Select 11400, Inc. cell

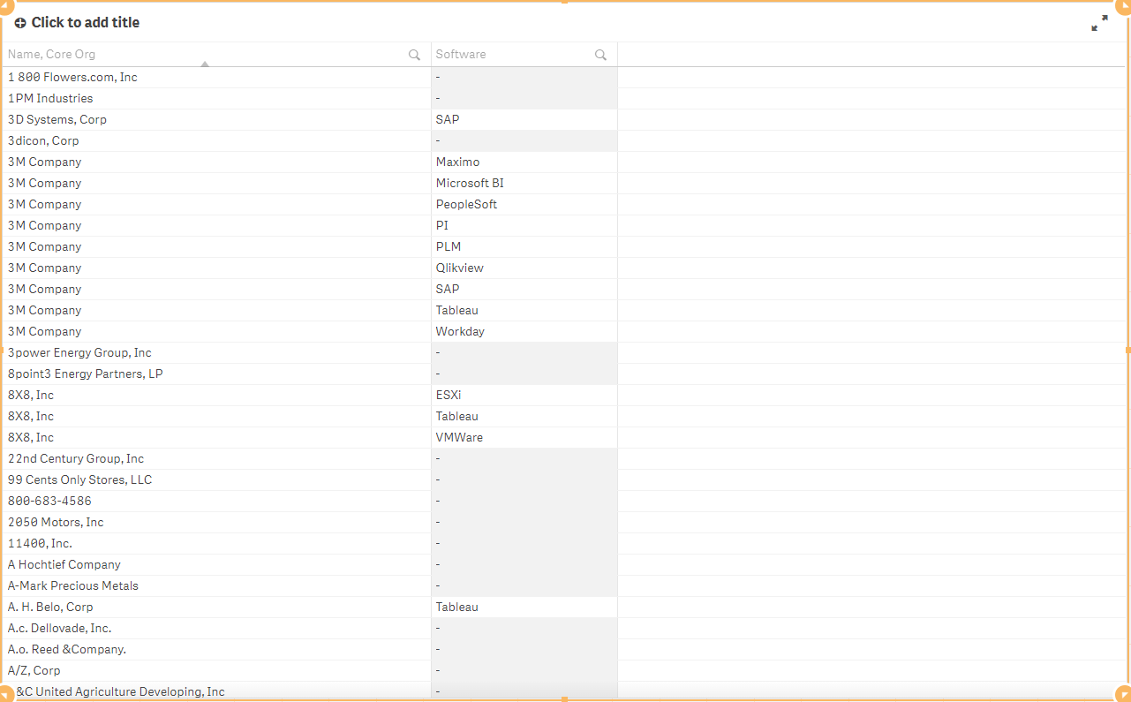(x=216, y=543)
